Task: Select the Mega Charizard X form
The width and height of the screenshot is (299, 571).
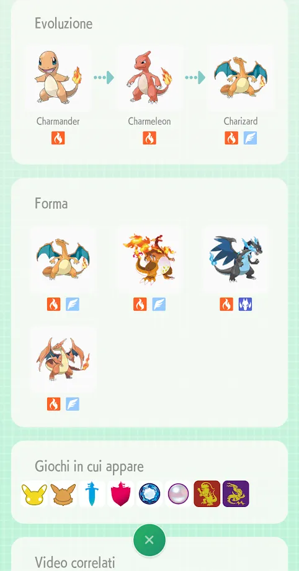Action: [x=236, y=259]
